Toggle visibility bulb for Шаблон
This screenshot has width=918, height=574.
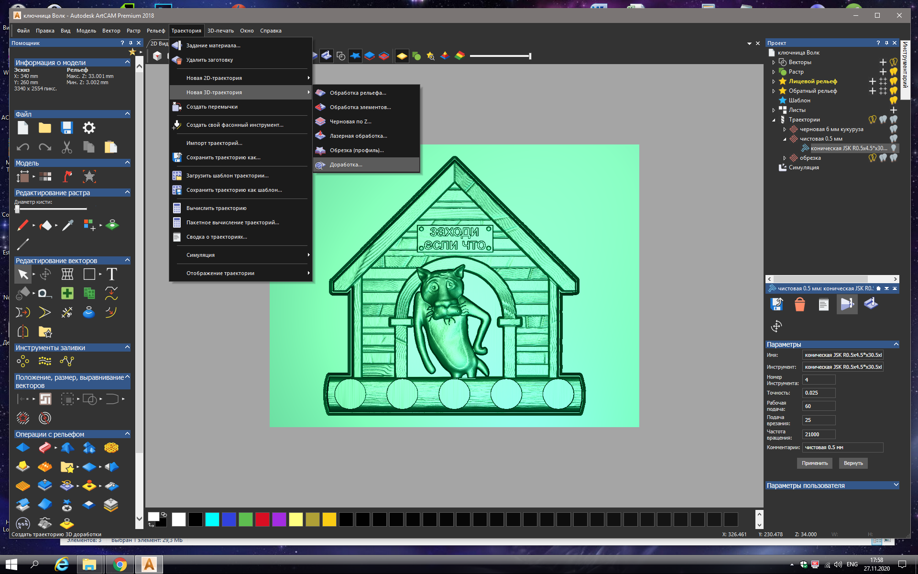pos(893,100)
